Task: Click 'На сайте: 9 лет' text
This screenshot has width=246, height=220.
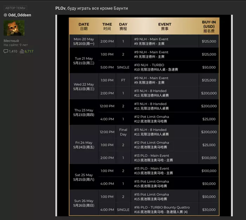Action: click(x=16, y=45)
